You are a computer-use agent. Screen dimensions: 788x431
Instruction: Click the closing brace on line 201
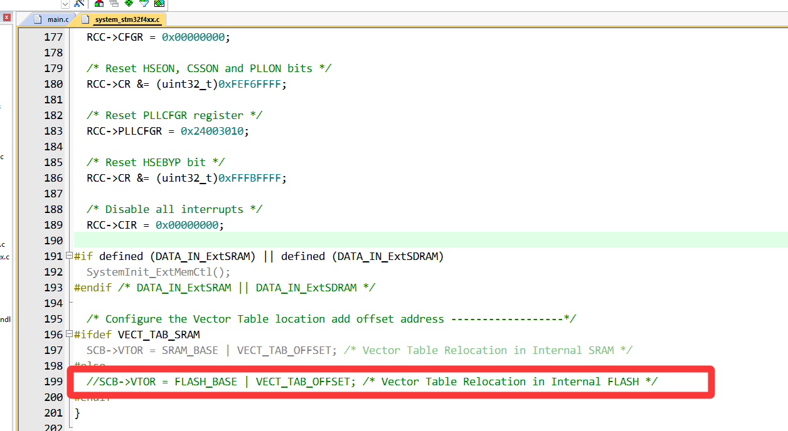point(77,413)
